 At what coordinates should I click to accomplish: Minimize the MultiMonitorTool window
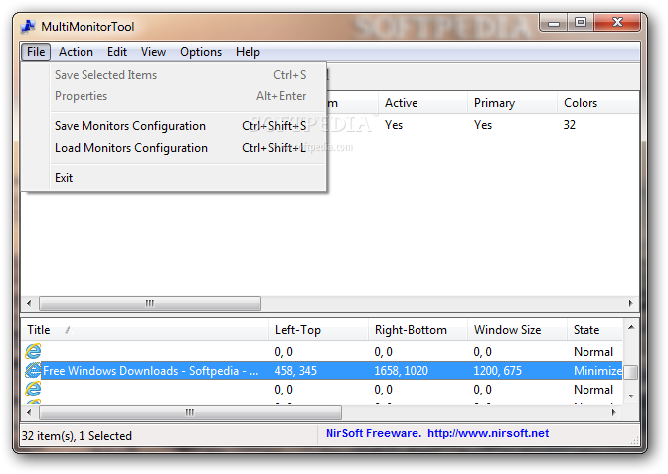click(x=554, y=22)
